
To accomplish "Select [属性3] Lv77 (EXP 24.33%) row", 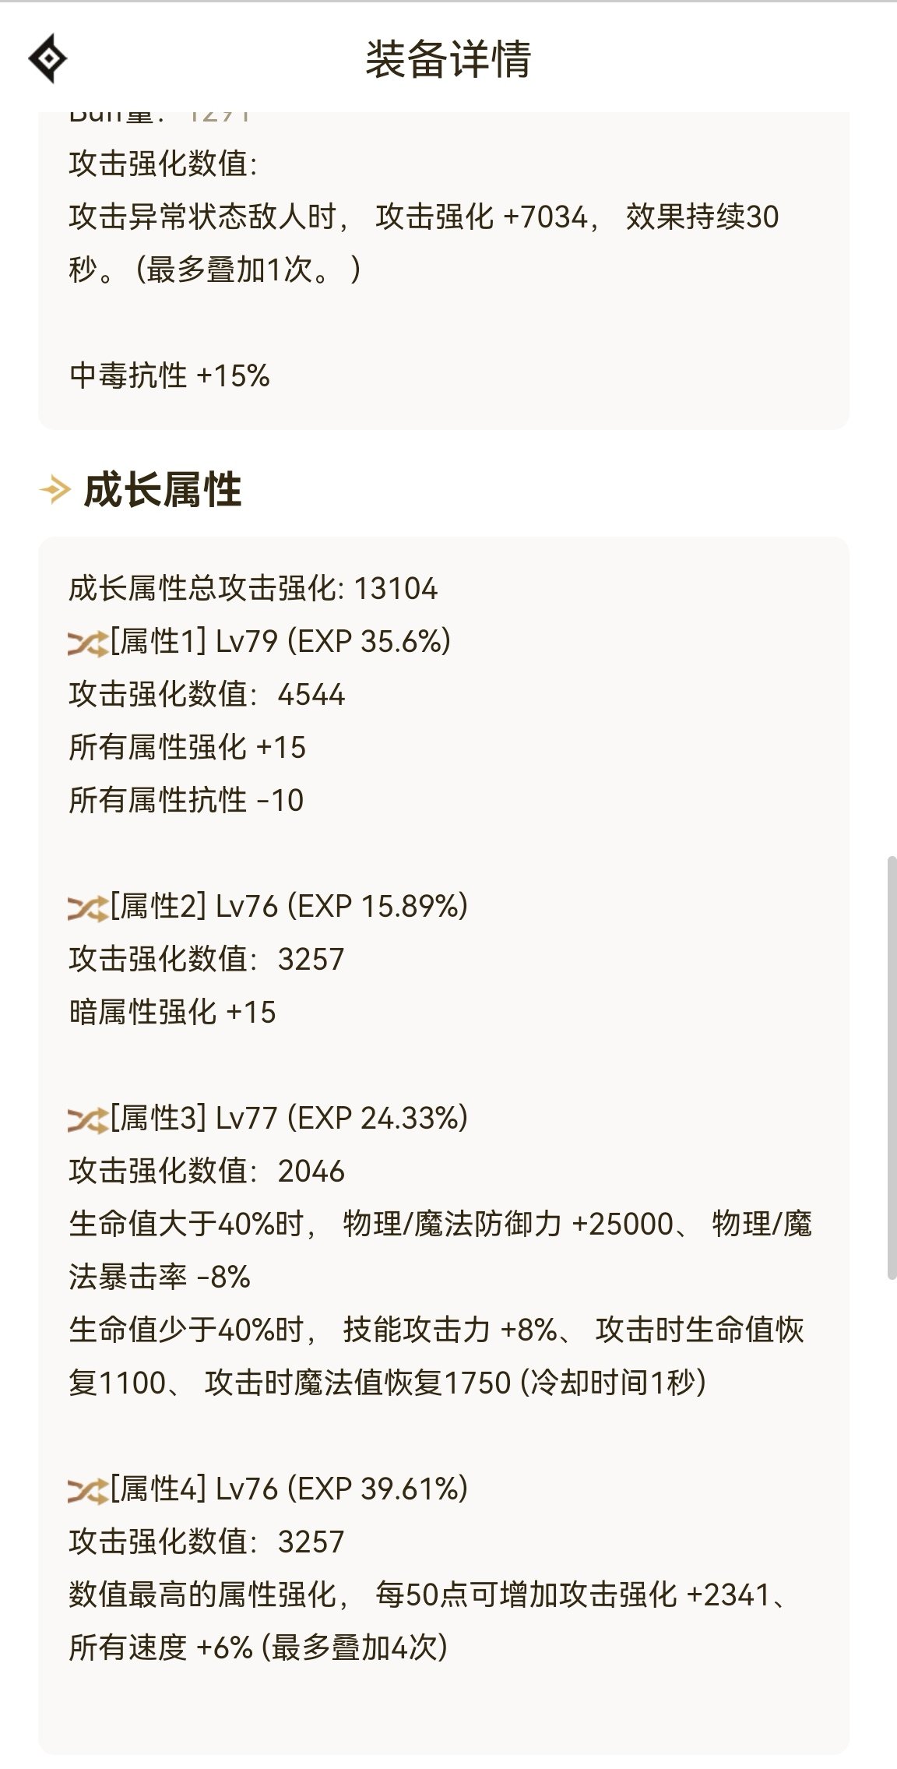I will [x=268, y=1119].
